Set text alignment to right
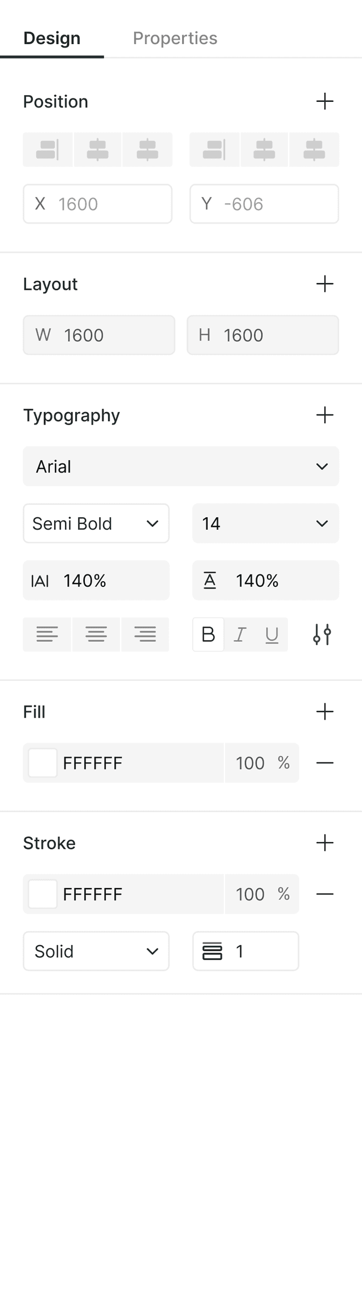 pyautogui.click(x=145, y=634)
